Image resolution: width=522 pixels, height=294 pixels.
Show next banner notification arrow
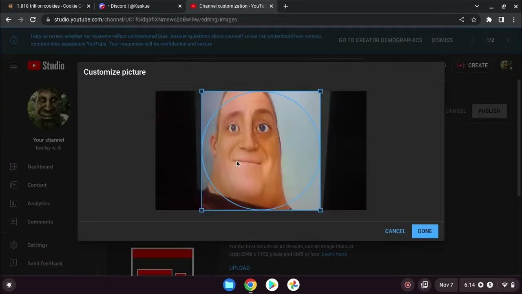point(508,40)
